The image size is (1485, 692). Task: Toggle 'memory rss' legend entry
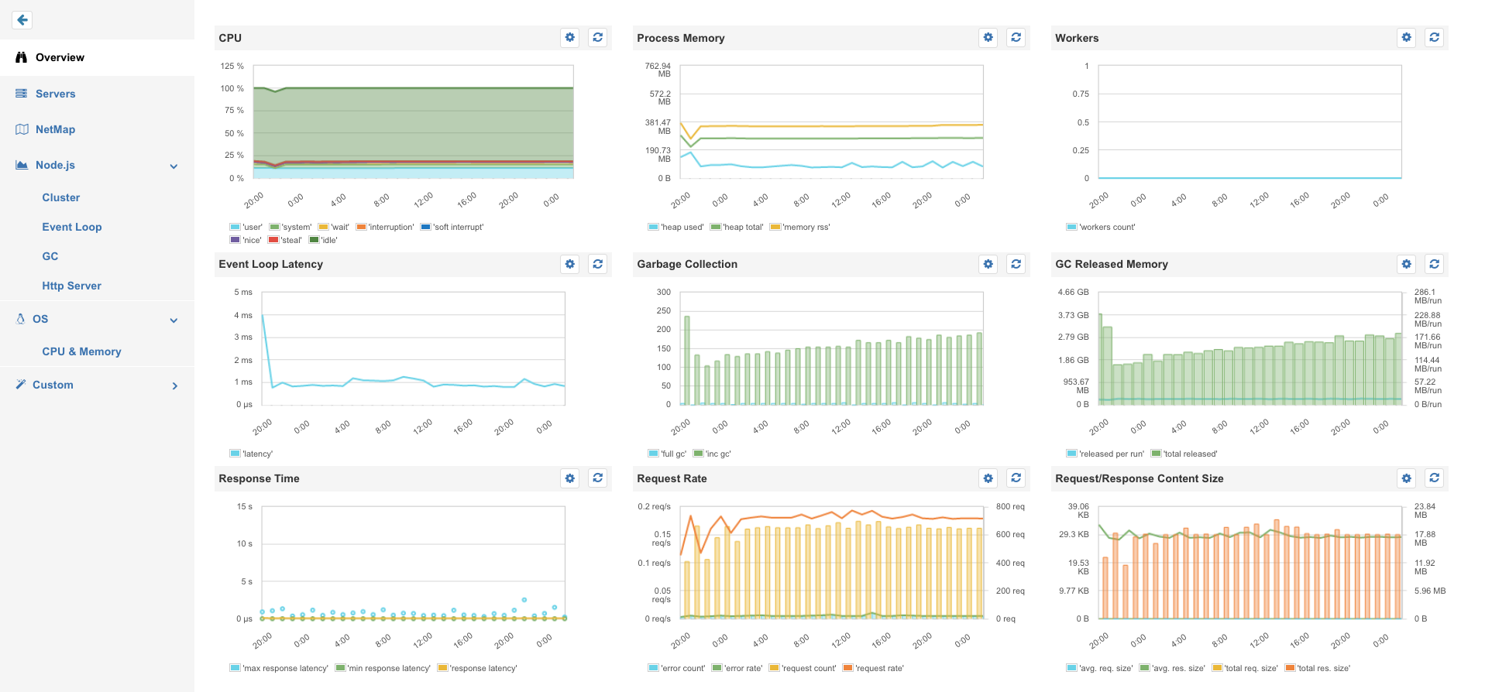pos(800,227)
